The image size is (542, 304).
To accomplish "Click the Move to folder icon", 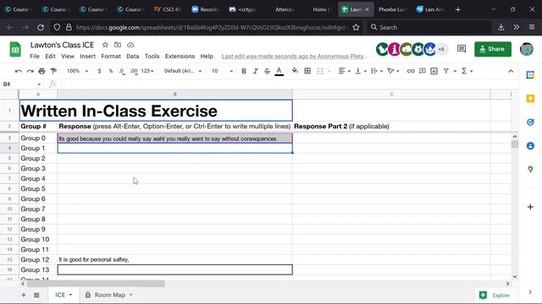I will (118, 45).
